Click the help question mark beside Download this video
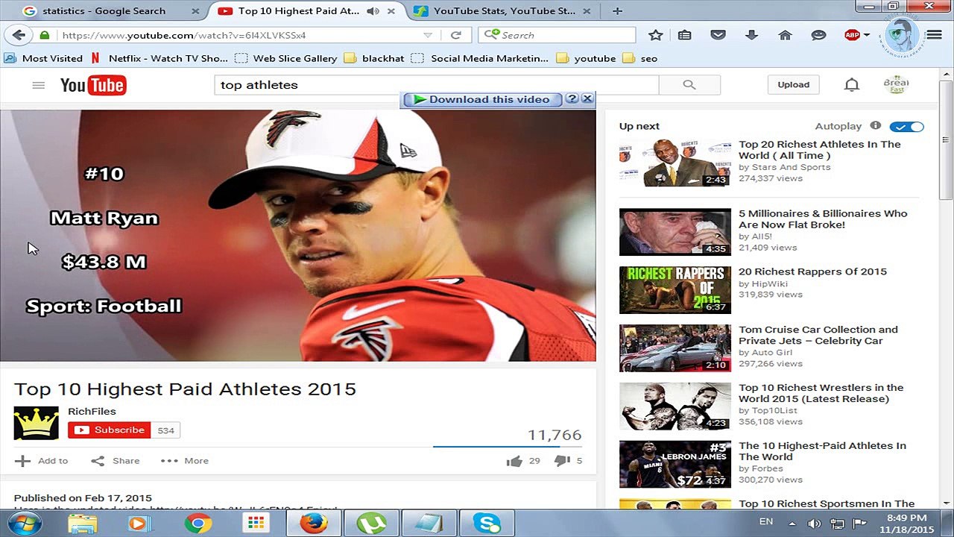The height and width of the screenshot is (537, 954). point(572,98)
